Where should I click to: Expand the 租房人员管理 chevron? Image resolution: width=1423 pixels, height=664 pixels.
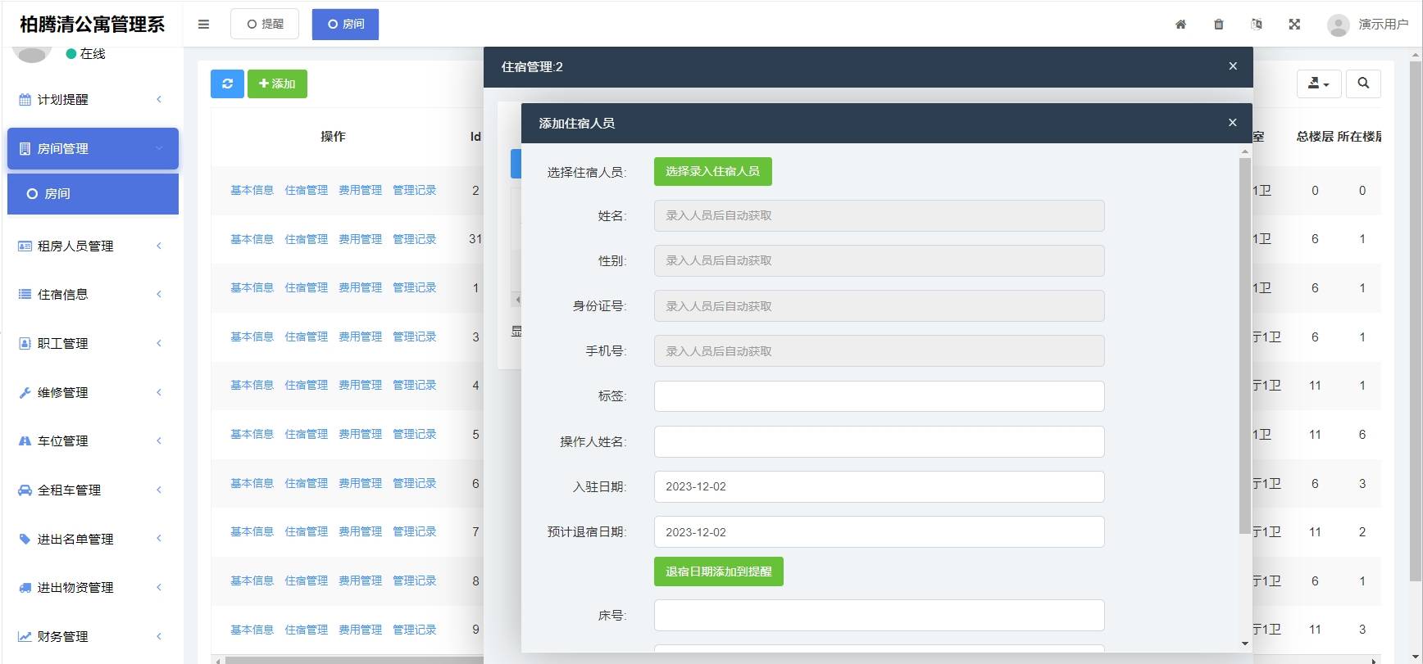tap(159, 246)
